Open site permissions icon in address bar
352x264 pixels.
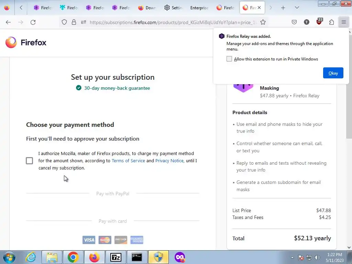click(x=84, y=22)
